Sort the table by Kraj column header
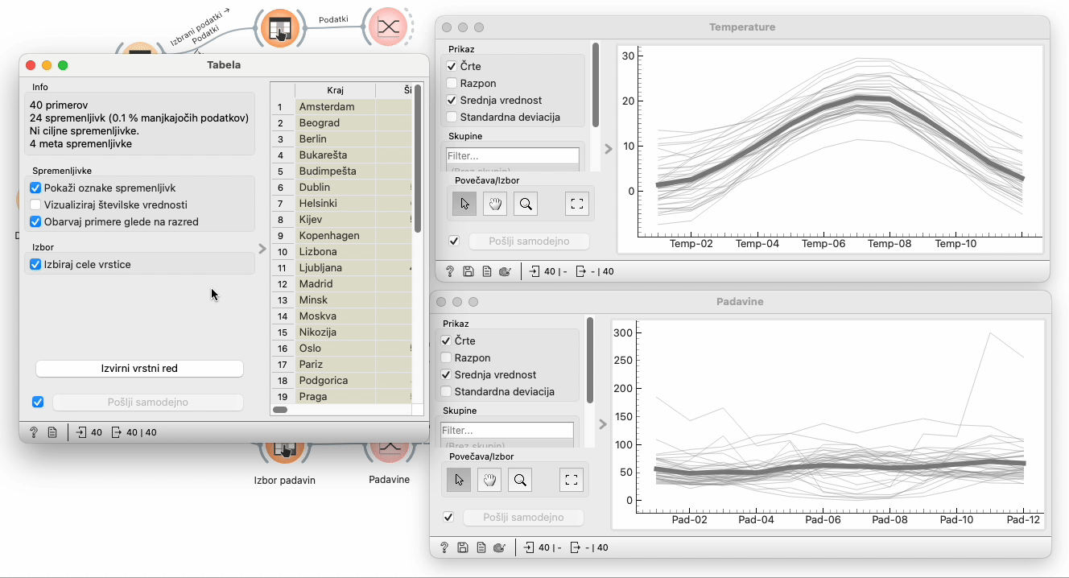 click(x=335, y=90)
